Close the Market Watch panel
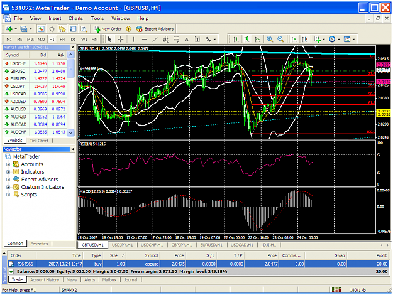The width and height of the screenshot is (393, 295). coord(73,48)
